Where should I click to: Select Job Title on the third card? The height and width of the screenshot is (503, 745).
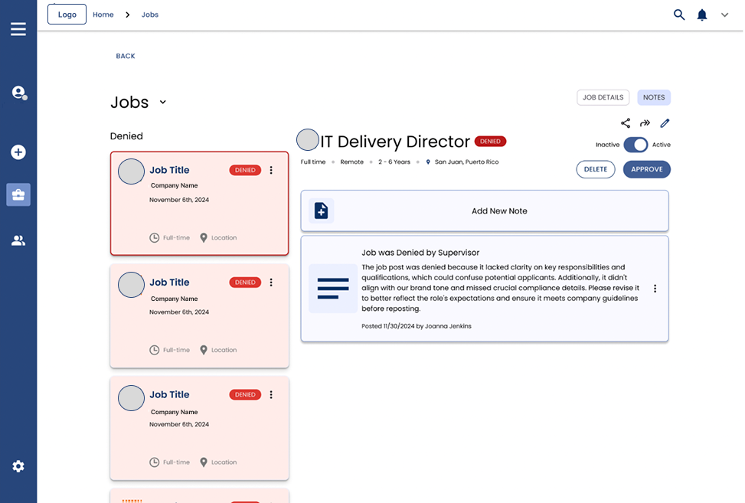point(170,395)
